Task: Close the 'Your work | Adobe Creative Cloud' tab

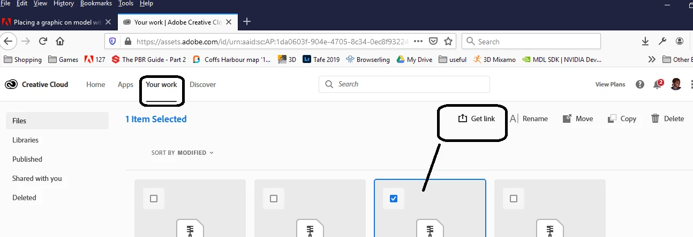Action: click(x=229, y=22)
